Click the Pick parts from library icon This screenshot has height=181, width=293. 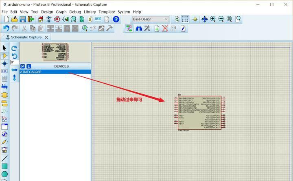coord(85,28)
